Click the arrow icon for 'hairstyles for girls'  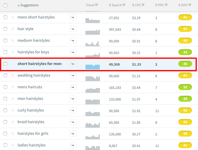coord(73,134)
